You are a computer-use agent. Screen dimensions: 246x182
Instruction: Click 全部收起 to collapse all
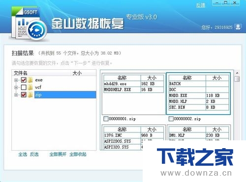tap(78, 154)
